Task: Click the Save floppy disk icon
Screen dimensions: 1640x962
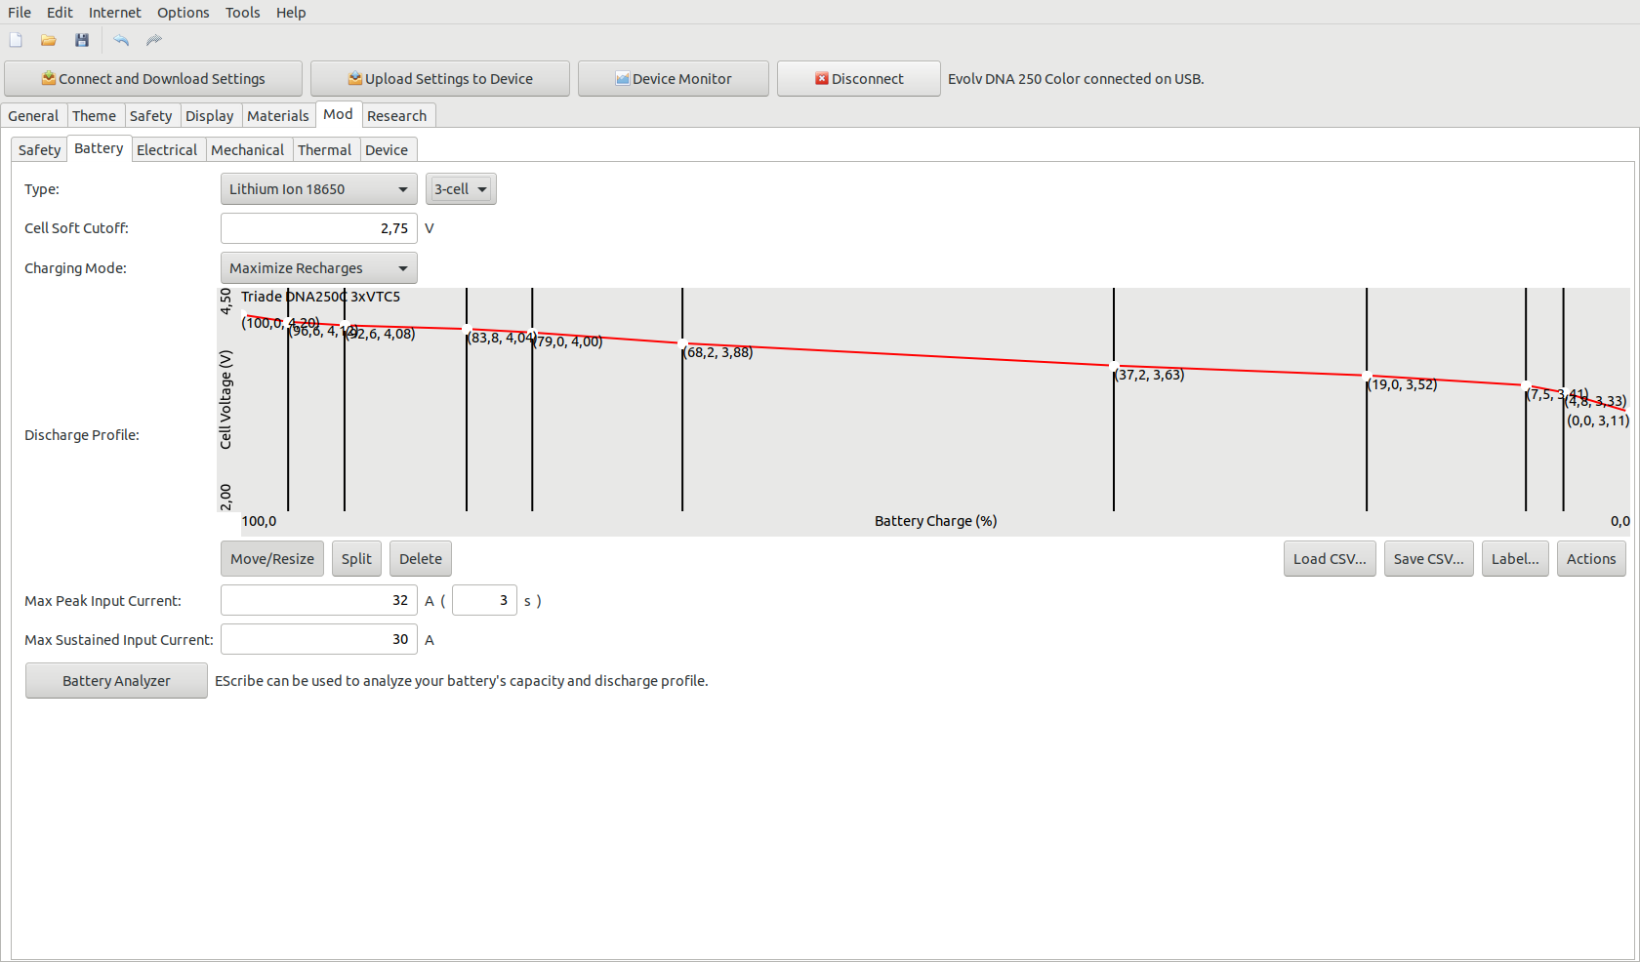Action: [82, 40]
